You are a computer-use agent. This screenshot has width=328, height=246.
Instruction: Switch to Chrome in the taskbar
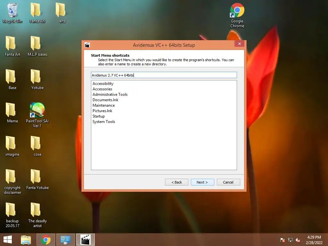pyautogui.click(x=46, y=240)
